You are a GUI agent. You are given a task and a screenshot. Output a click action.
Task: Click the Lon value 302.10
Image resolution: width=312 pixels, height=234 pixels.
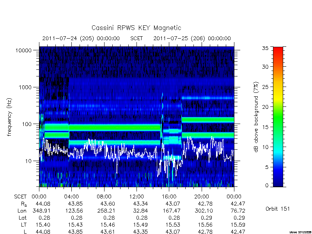tap(204, 211)
